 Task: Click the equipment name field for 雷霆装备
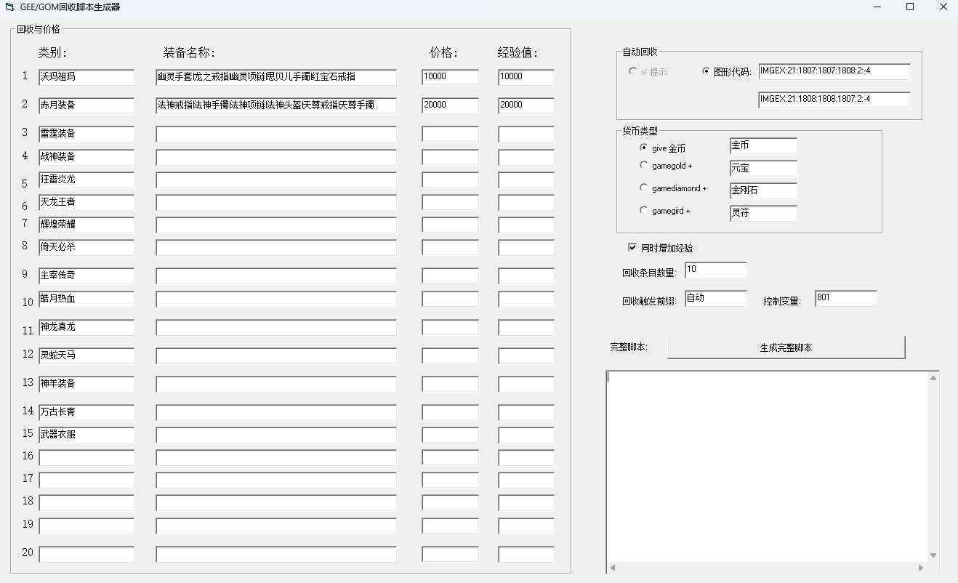coord(276,134)
